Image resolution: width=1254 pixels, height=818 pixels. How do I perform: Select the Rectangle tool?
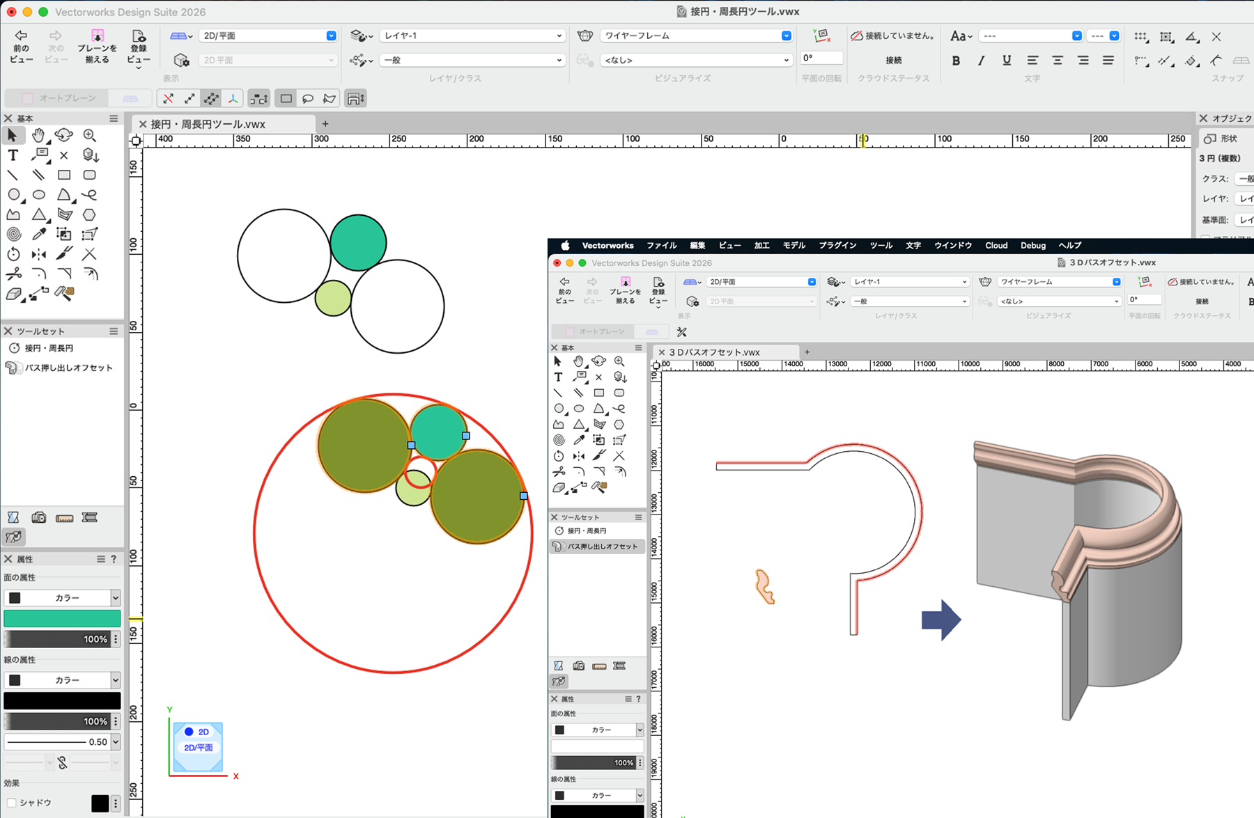click(x=64, y=175)
